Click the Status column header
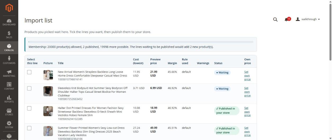Image resolution: width=332 pixels, height=140 pixels. point(218,63)
